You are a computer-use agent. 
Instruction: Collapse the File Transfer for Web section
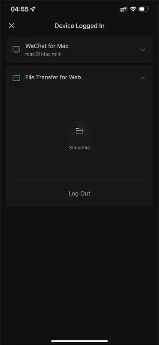click(x=143, y=78)
